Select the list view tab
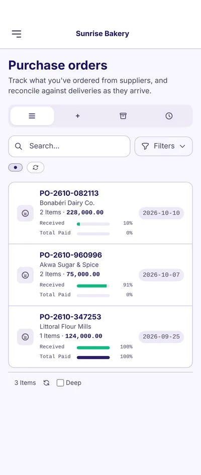This screenshot has width=201, height=475. pyautogui.click(x=32, y=115)
